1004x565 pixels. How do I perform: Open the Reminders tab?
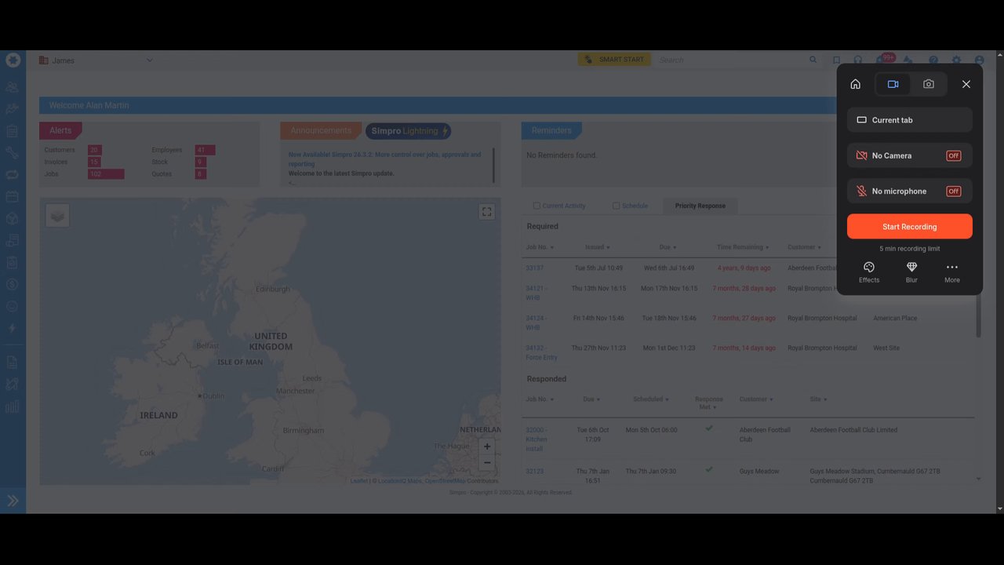click(x=551, y=131)
